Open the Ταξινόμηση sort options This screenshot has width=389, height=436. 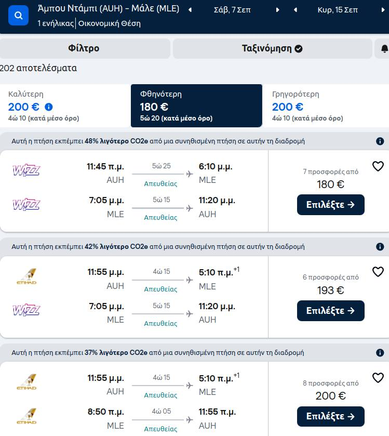[272, 49]
